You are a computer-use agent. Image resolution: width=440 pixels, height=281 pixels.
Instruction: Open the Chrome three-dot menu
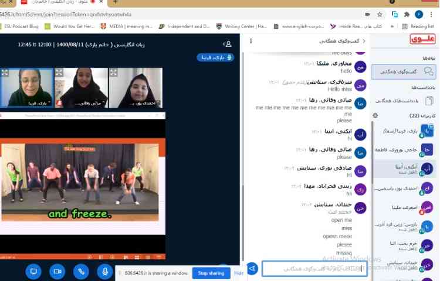point(432,13)
